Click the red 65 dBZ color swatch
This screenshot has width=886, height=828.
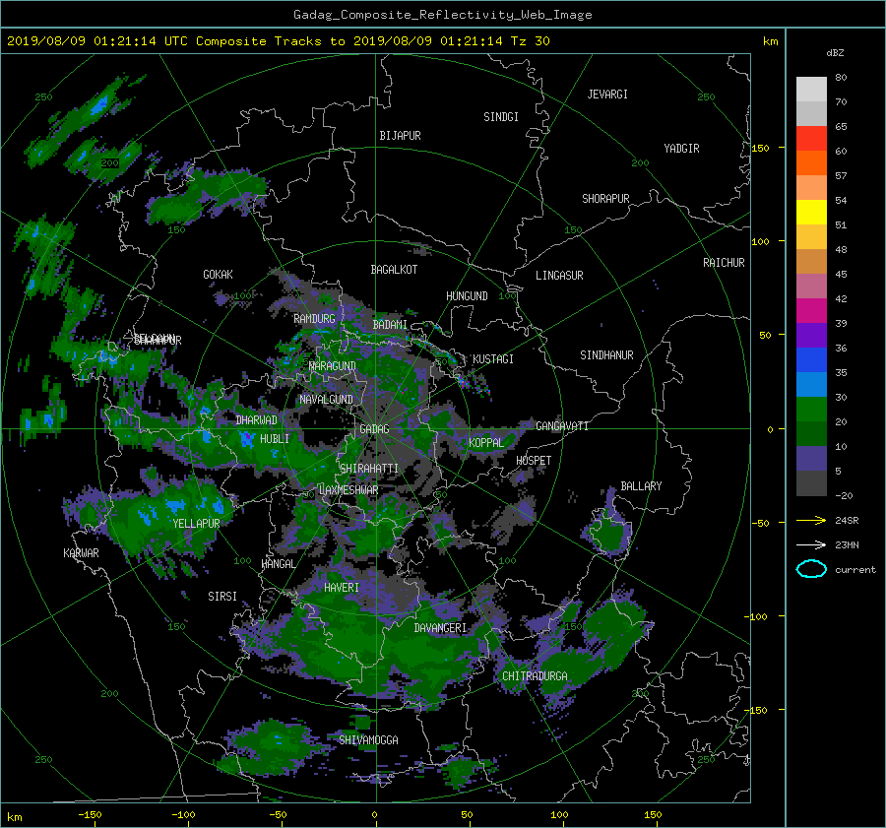(811, 138)
